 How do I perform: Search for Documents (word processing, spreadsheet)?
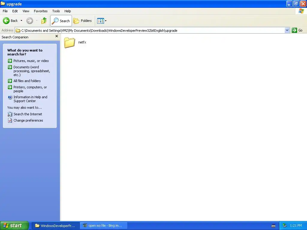click(x=32, y=71)
